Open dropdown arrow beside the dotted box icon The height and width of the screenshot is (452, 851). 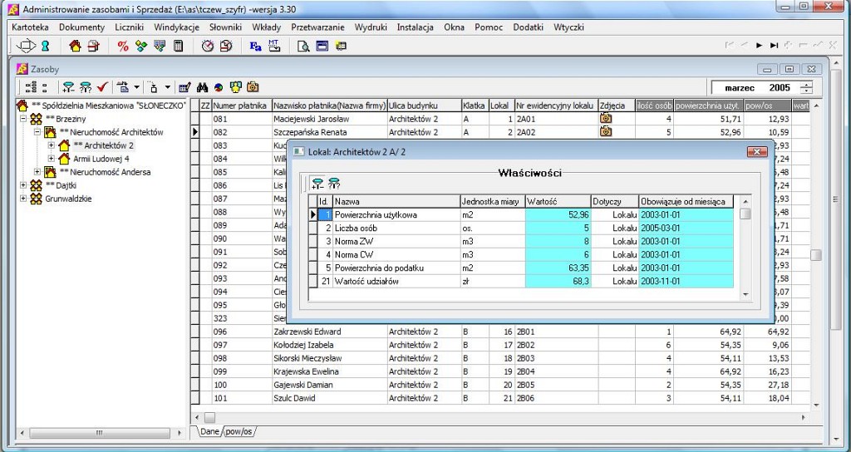[x=168, y=86]
